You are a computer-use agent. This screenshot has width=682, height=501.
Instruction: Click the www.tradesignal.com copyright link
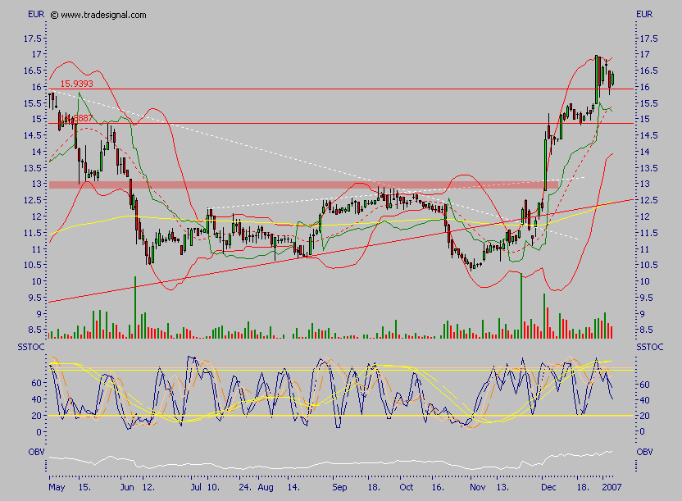tap(103, 15)
